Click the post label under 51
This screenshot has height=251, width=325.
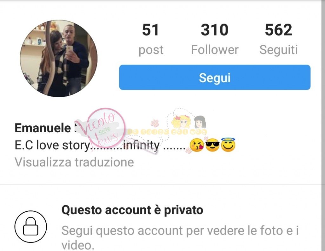(151, 50)
